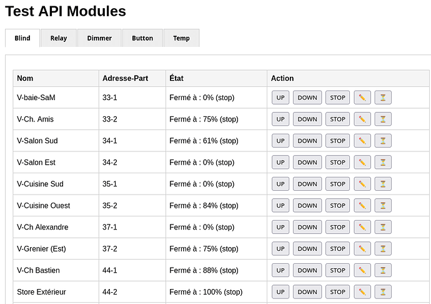Raise V-baie-SaM with the UP button
Viewport: 431px width, 304px height.
click(x=280, y=98)
